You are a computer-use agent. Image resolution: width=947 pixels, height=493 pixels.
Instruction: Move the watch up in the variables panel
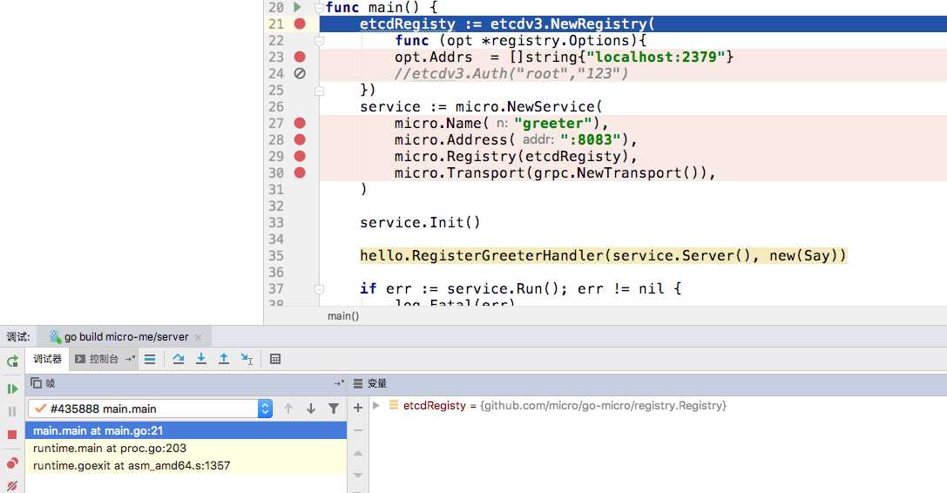tap(358, 453)
